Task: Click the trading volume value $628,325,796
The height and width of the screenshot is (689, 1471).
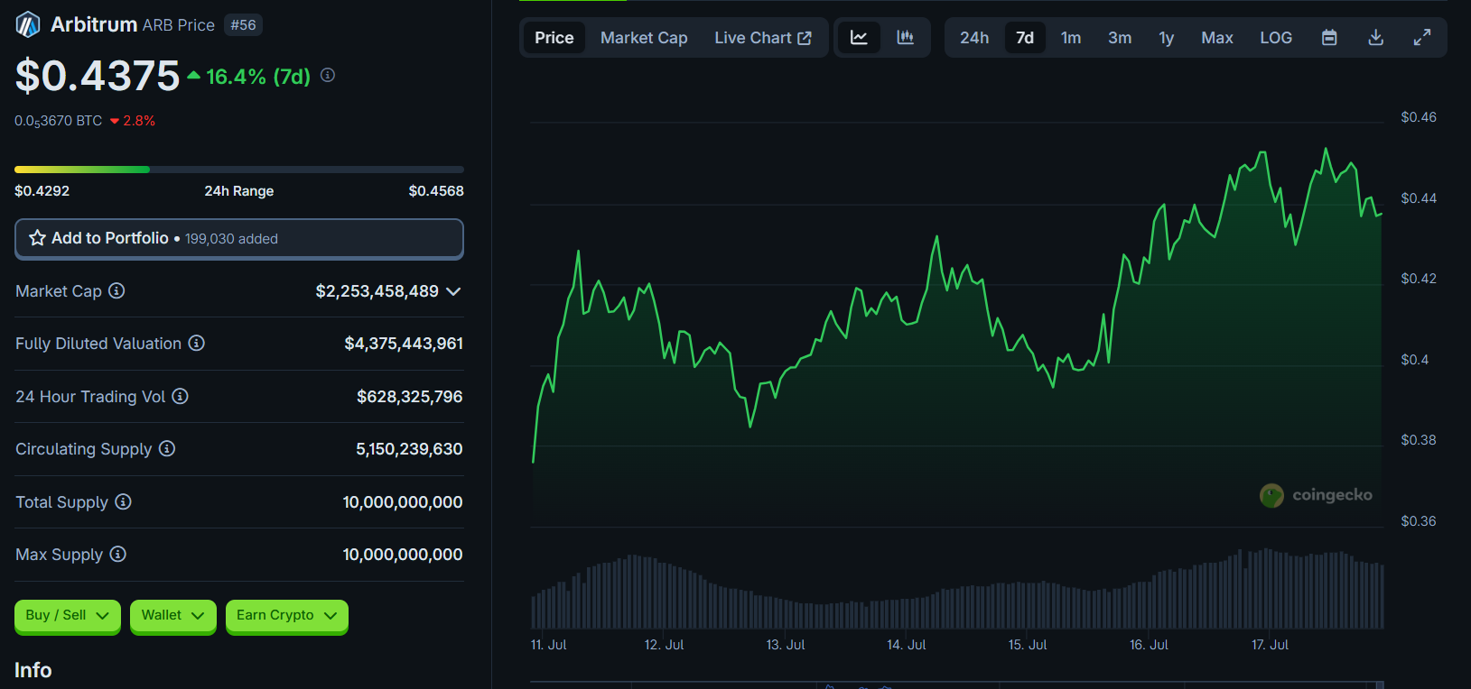Action: (410, 397)
